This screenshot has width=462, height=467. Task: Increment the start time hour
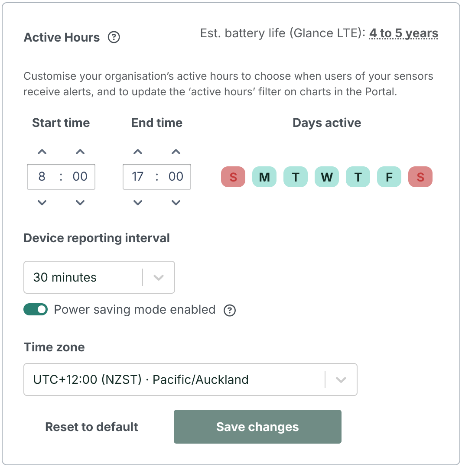[x=42, y=152]
